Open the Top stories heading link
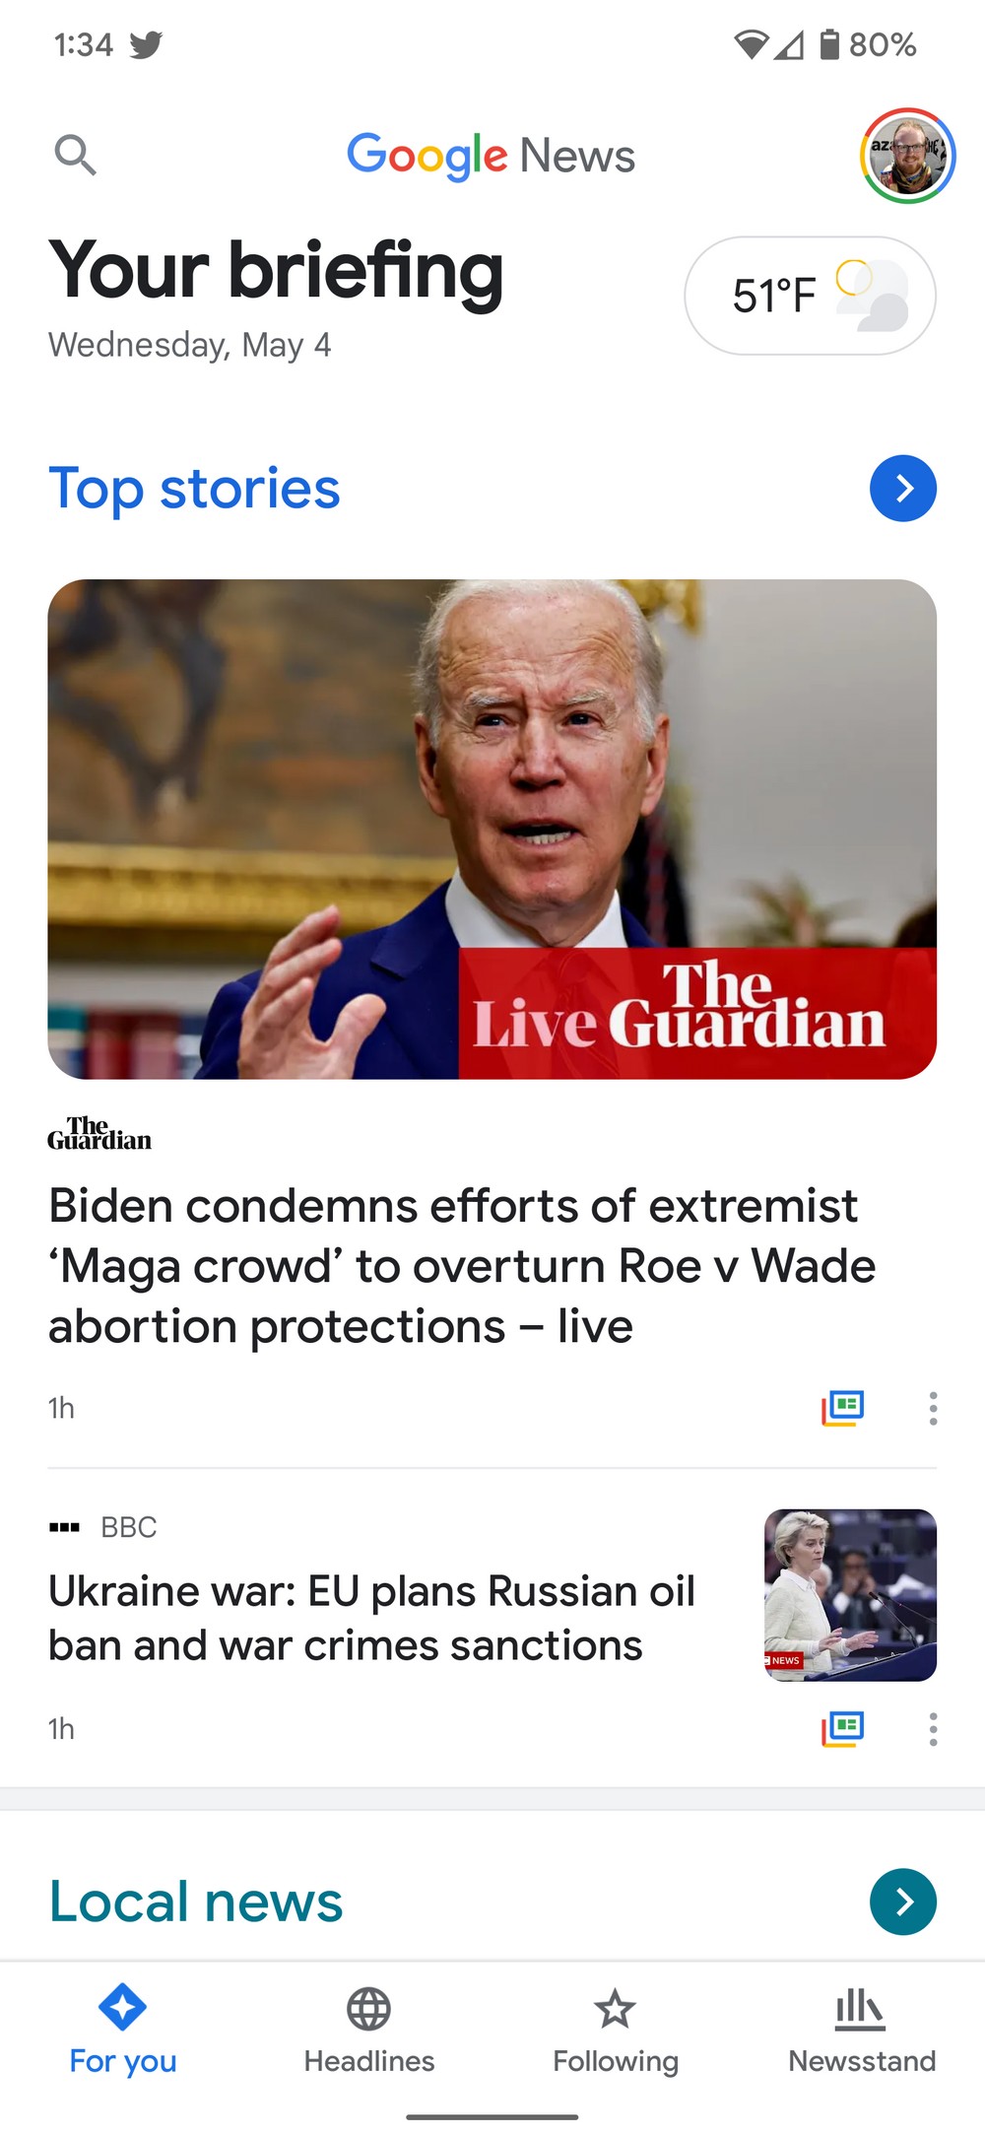 point(194,489)
